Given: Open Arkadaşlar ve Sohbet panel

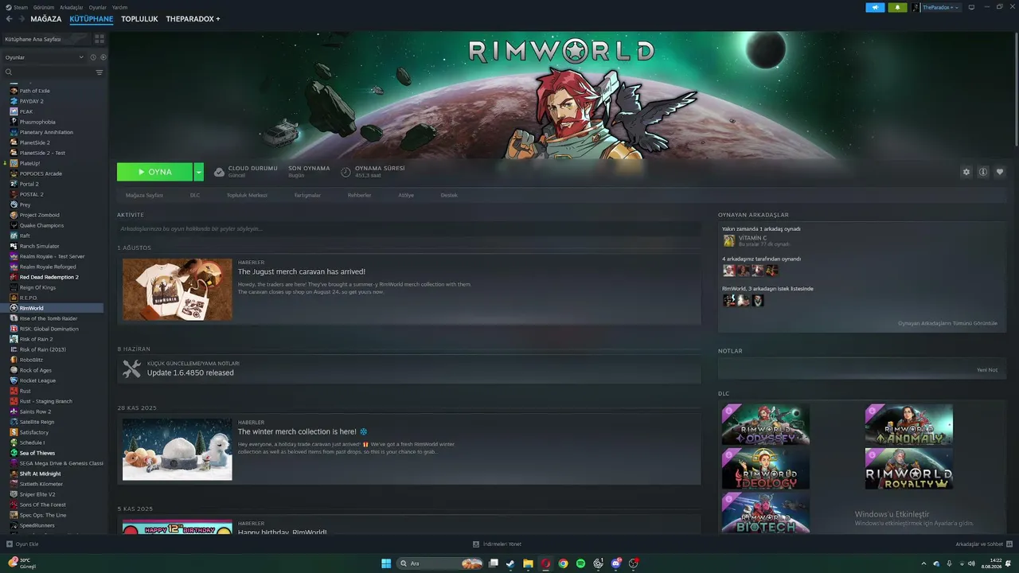Looking at the screenshot, I should (983, 544).
